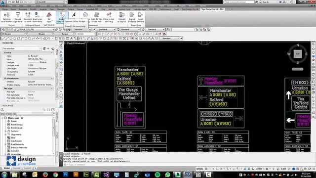This screenshot has height=178, width=316.
Task: Select the Sites tree item
Action: pyautogui.click(x=13, y=138)
